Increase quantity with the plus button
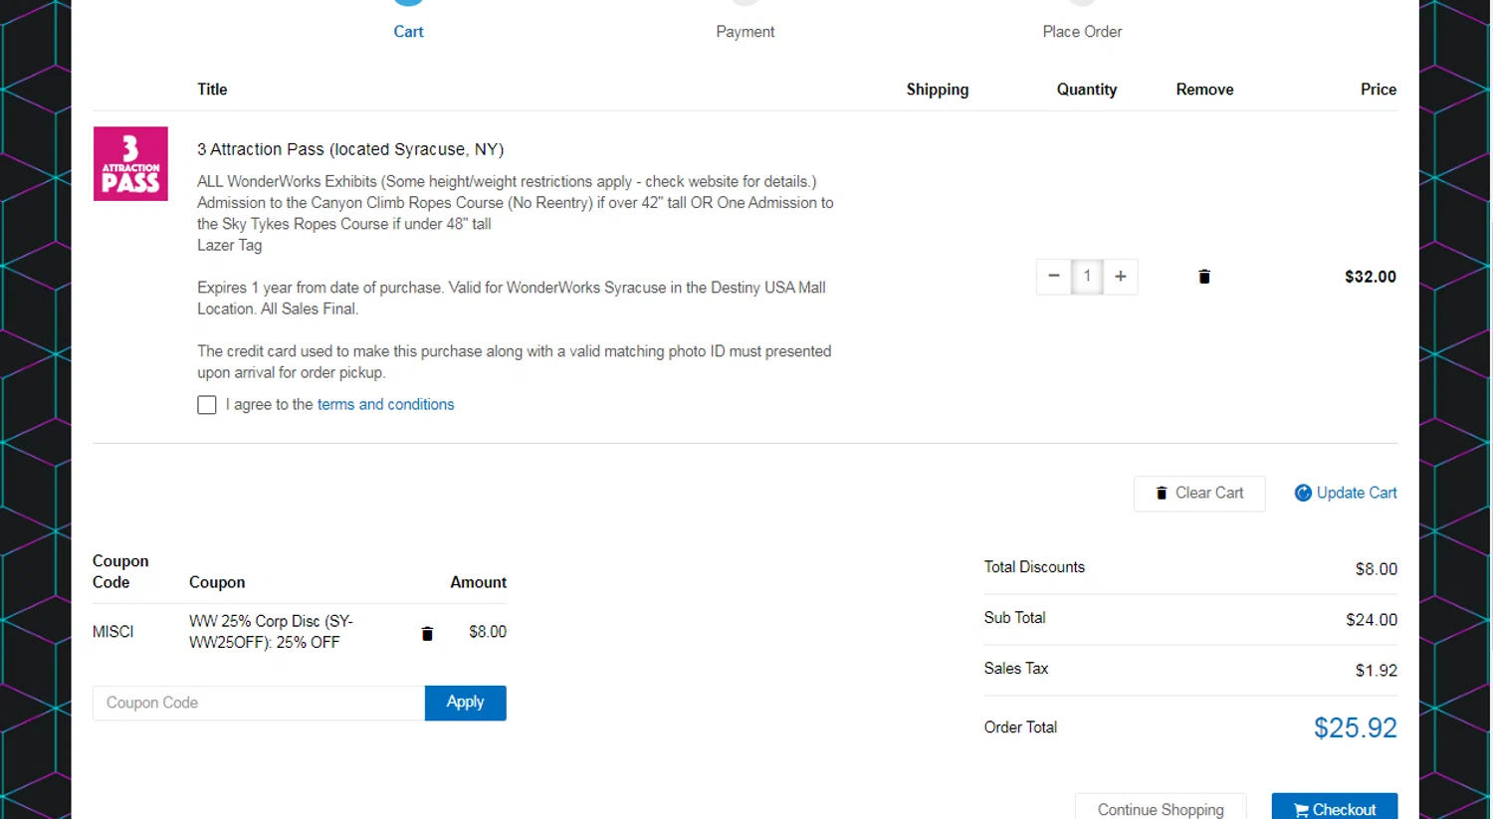 1121,277
